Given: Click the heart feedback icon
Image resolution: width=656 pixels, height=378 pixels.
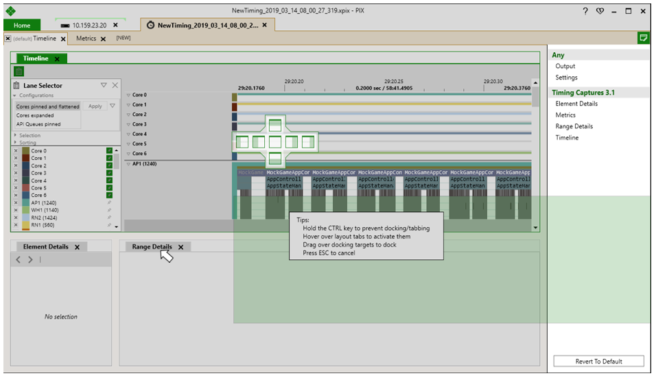Looking at the screenshot, I should pyautogui.click(x=600, y=11).
